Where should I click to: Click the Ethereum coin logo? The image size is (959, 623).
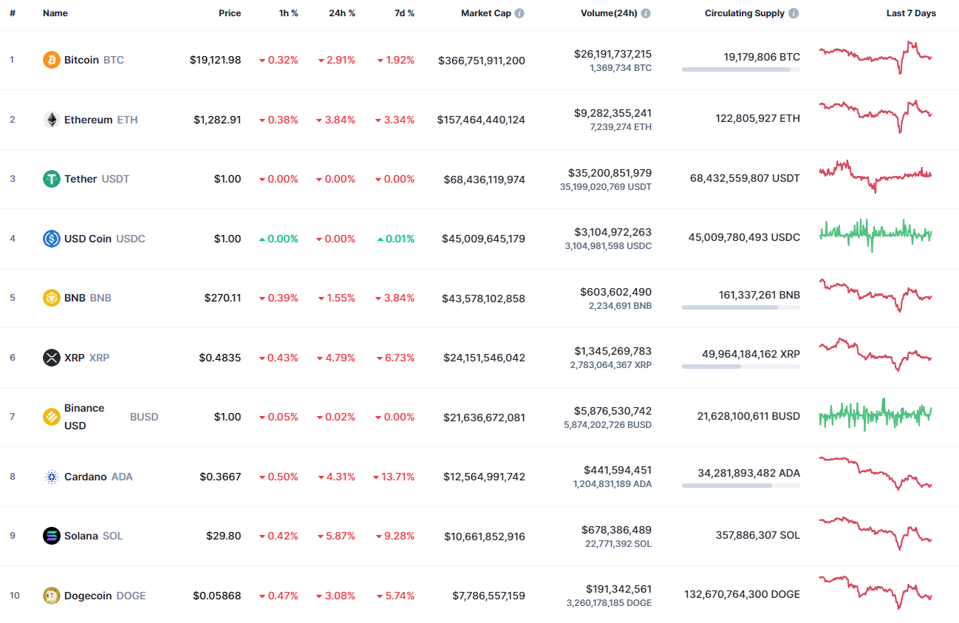(51, 119)
